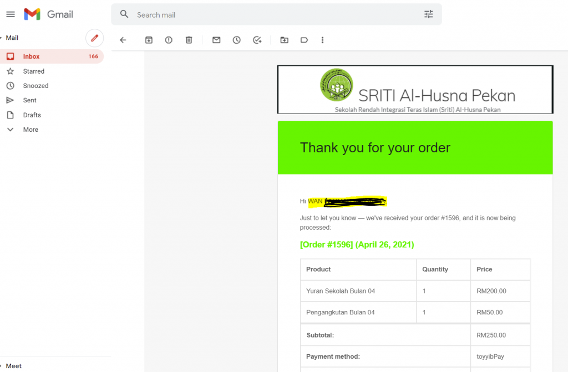Open the main menu hamburger icon
Viewport: 568px width, 372px height.
10,14
